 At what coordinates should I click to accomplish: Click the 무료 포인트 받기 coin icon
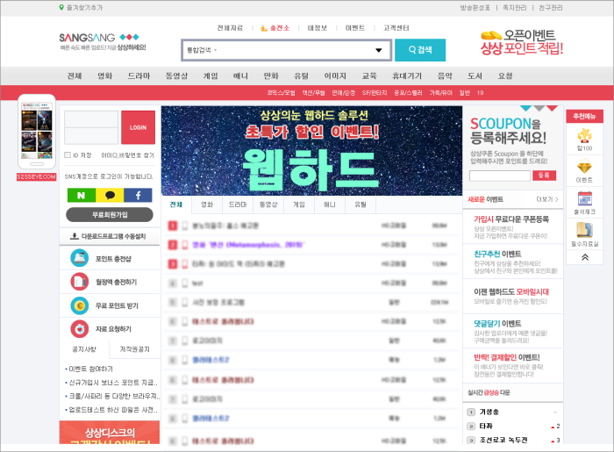(80, 305)
